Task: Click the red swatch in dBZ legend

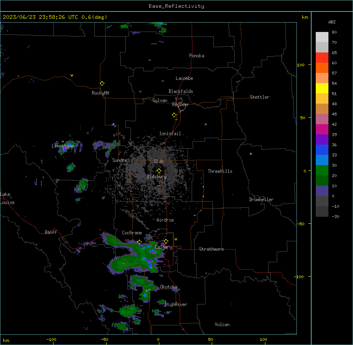Action: click(x=322, y=57)
